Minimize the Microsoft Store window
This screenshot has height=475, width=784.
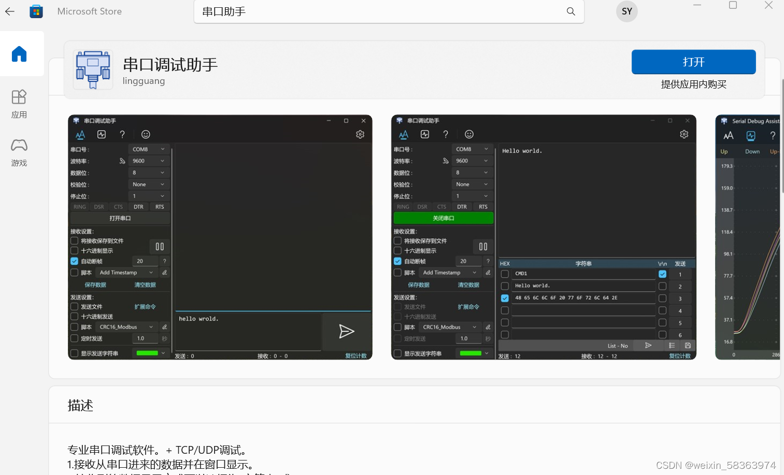click(x=697, y=5)
